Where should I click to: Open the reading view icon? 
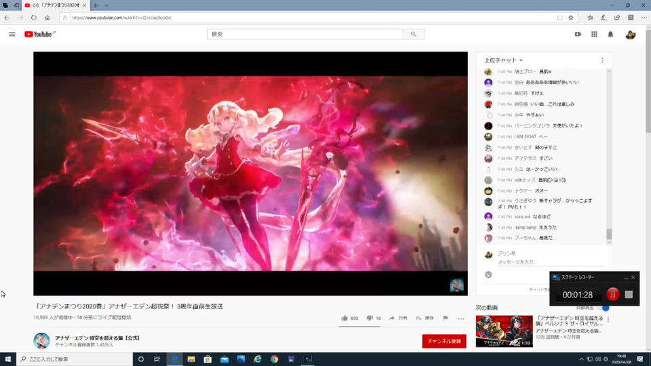click(559, 18)
